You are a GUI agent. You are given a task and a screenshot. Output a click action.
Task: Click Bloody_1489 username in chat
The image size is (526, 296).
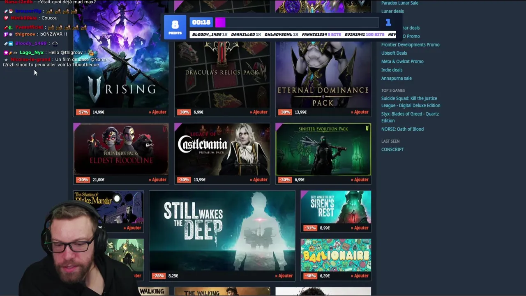(x=31, y=44)
